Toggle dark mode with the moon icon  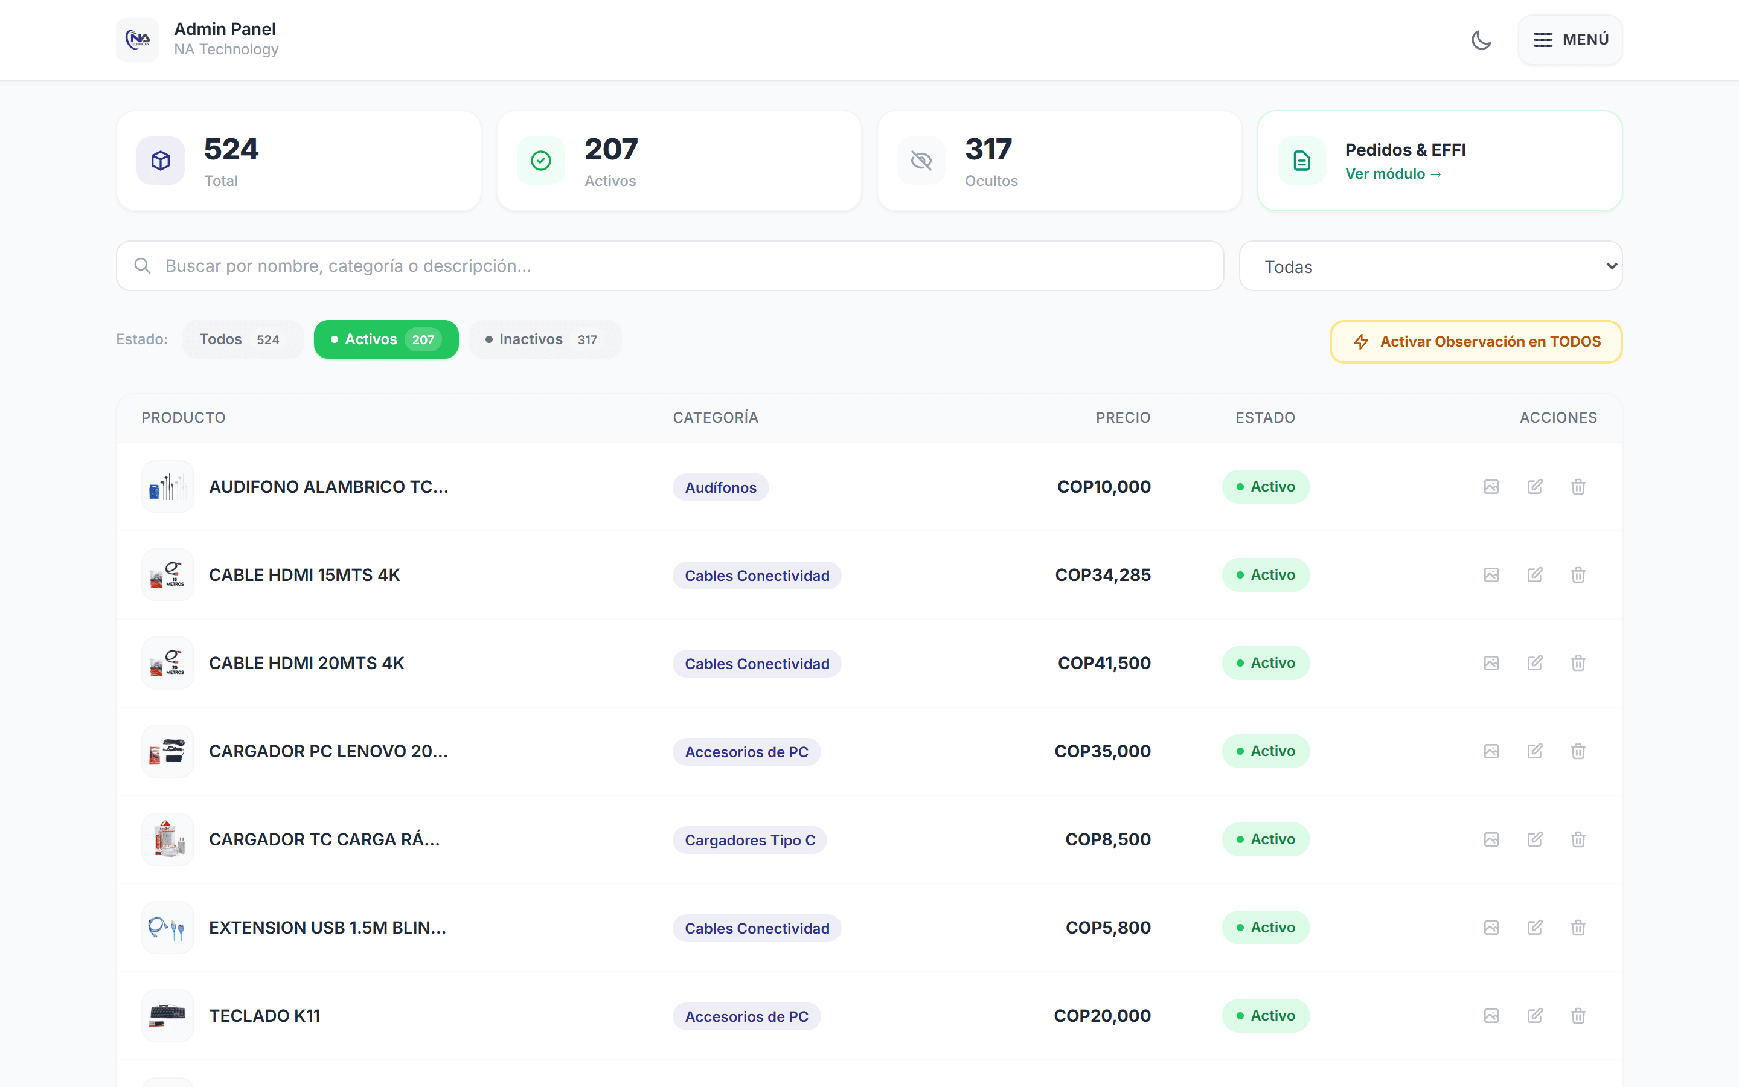click(x=1481, y=39)
